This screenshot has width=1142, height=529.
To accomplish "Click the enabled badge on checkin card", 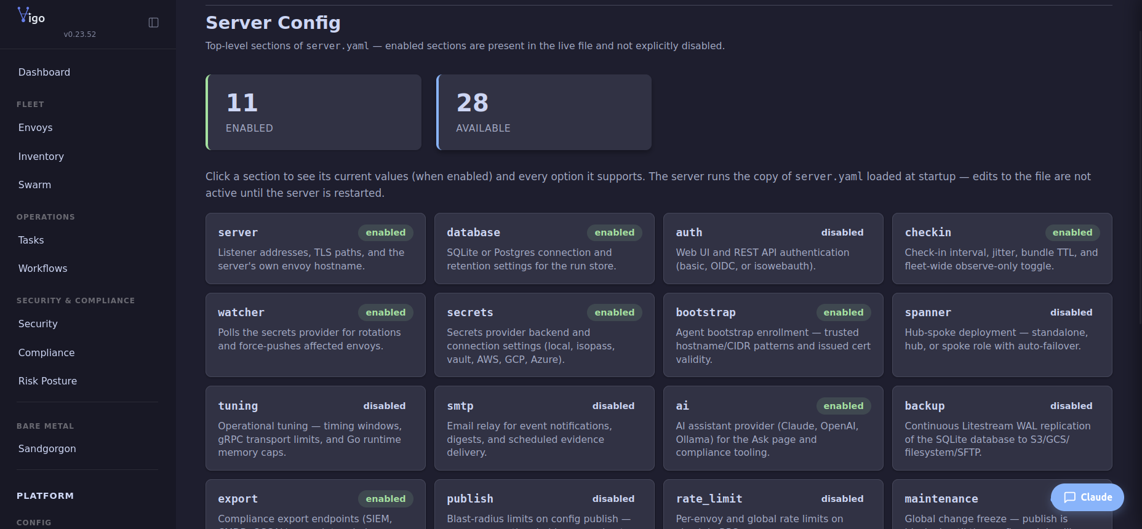I will coord(1072,233).
